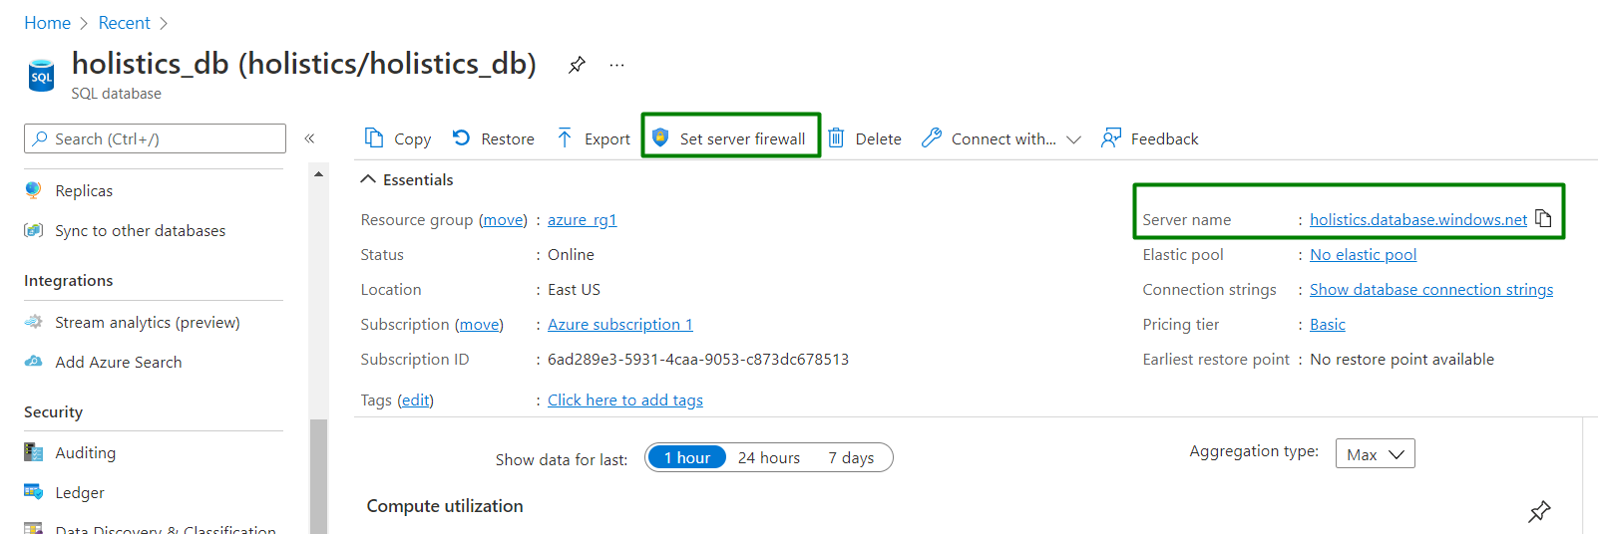Click the SQL database icon beside the title
This screenshot has width=1598, height=534.
coord(41,76)
